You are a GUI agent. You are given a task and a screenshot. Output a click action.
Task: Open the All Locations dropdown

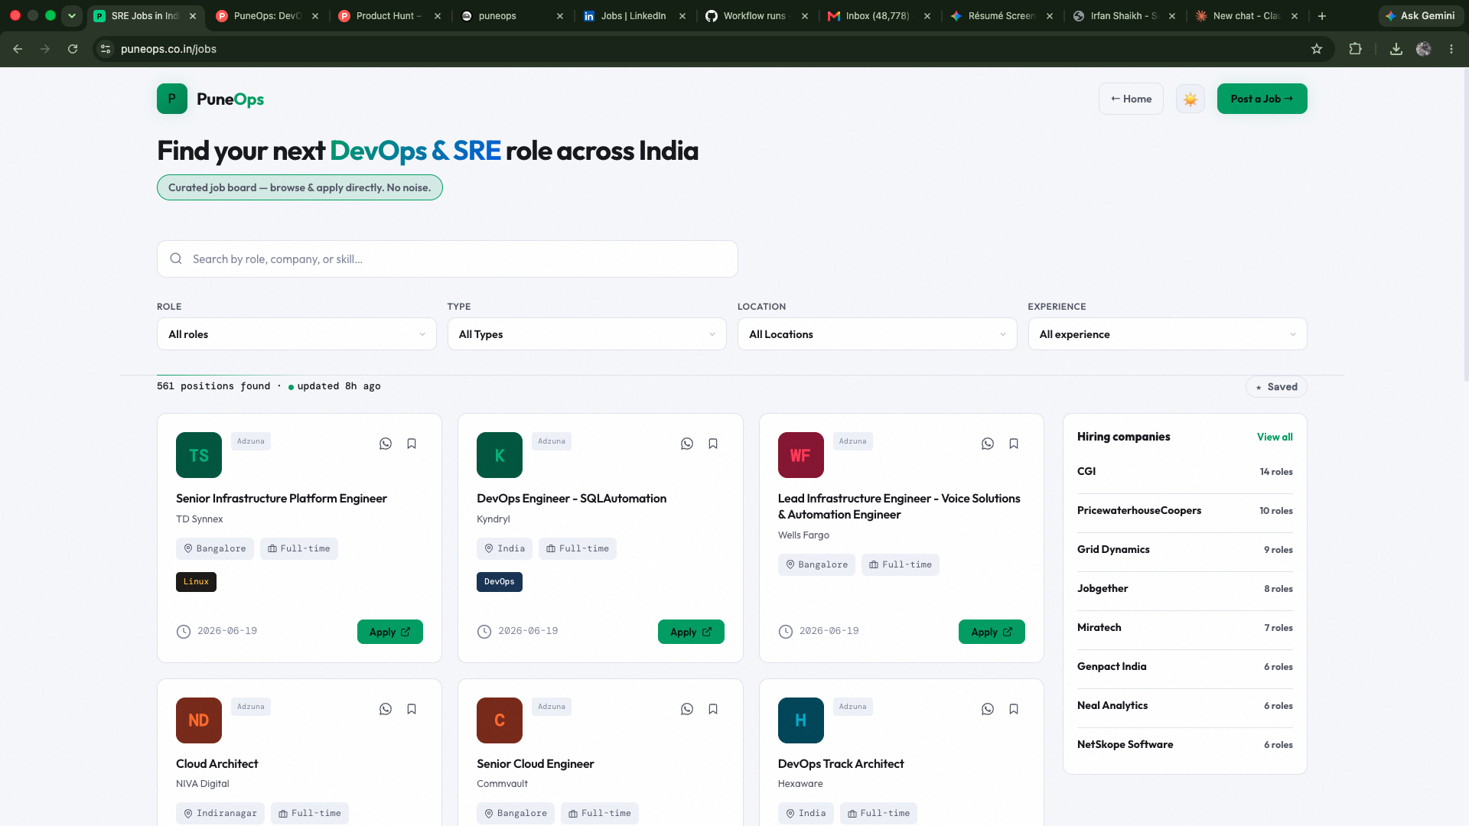[x=877, y=334]
